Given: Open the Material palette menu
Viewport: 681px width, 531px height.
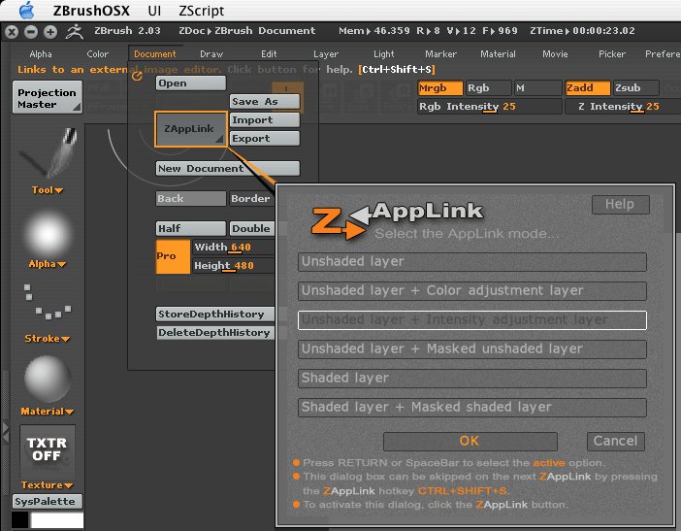Looking at the screenshot, I should [x=498, y=54].
